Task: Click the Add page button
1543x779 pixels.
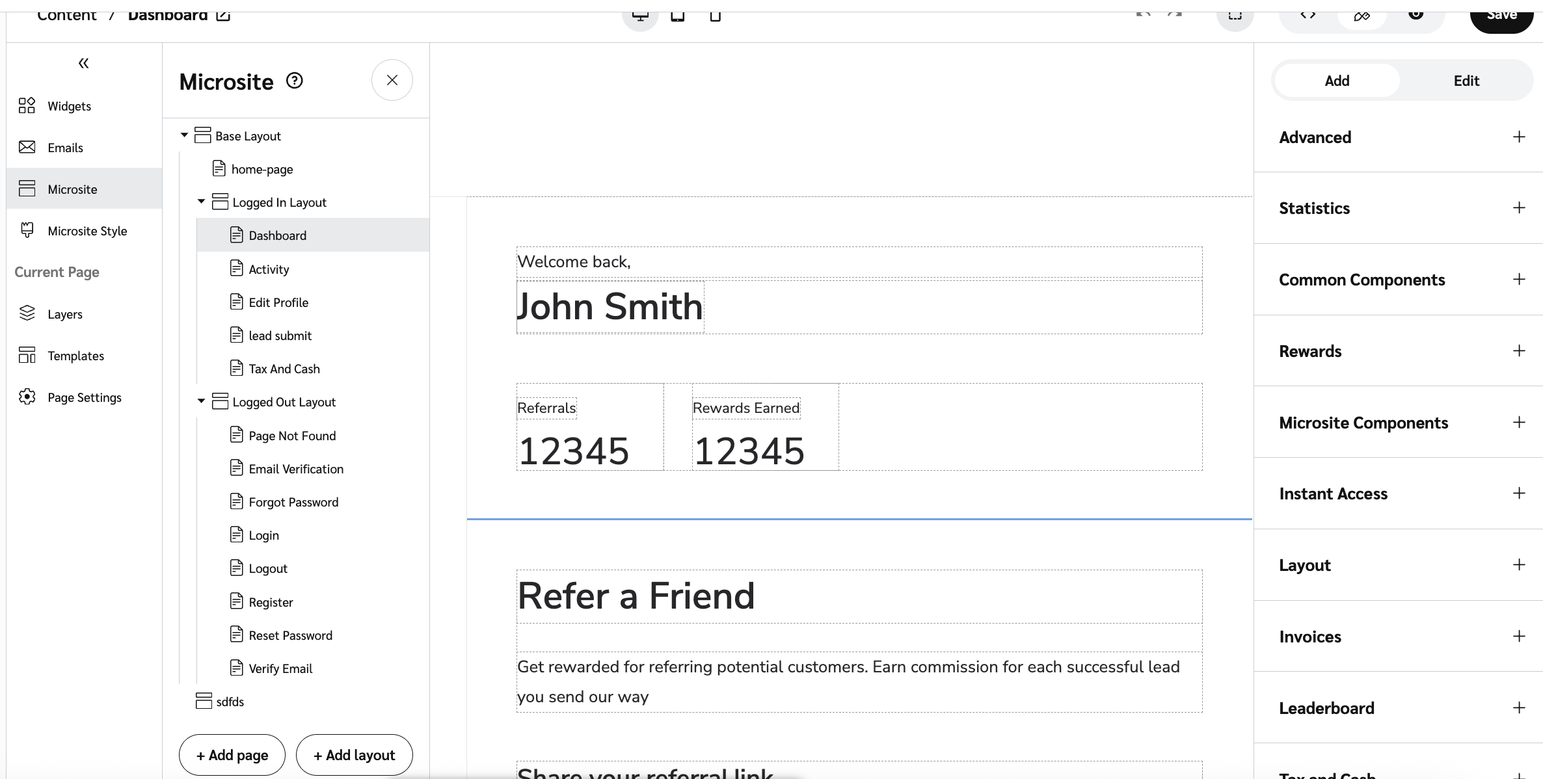Action: (232, 755)
